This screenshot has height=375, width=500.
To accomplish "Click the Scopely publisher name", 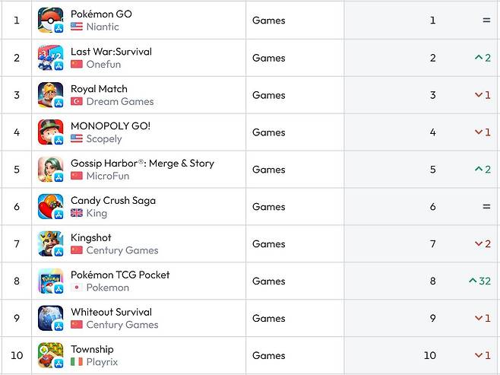I will pos(104,138).
